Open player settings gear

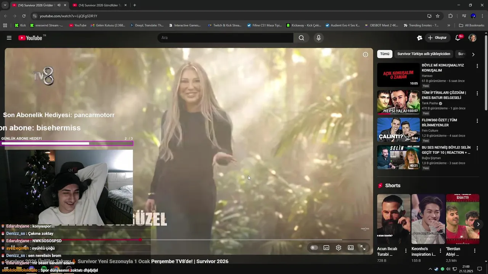click(x=339, y=248)
